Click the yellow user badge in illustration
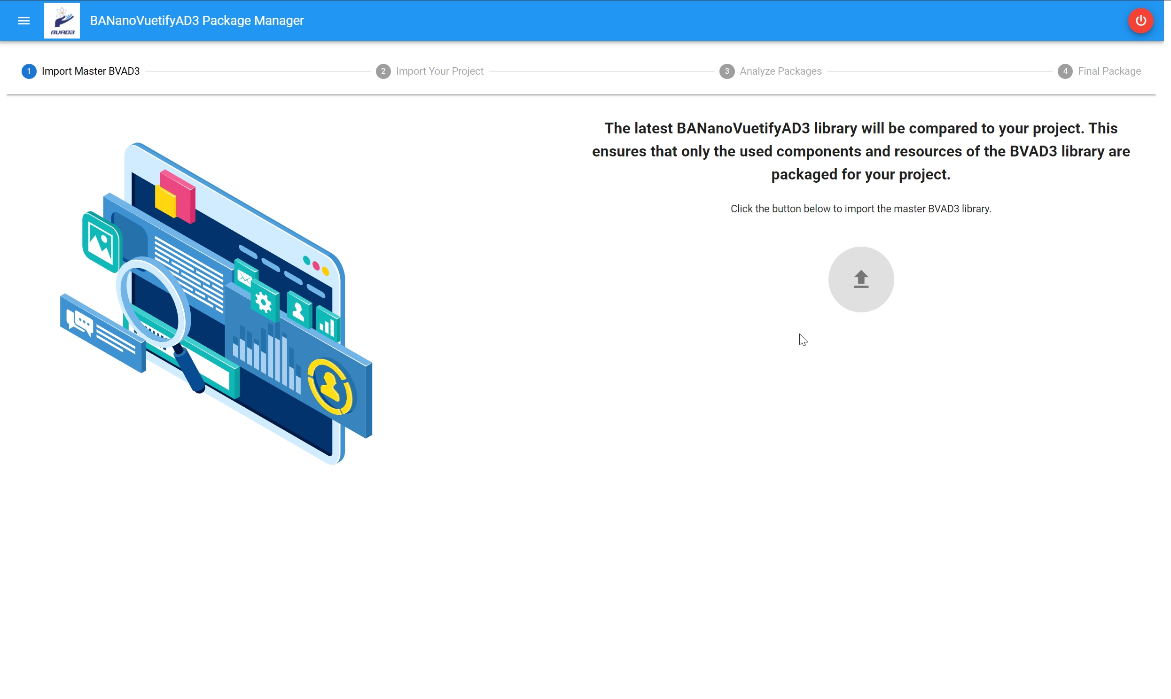Screen dimensions: 1171x699 (x=330, y=387)
